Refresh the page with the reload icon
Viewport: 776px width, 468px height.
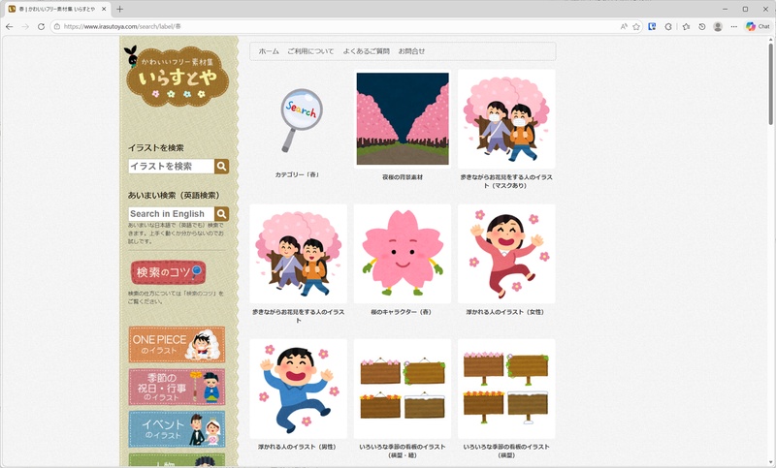tap(42, 26)
